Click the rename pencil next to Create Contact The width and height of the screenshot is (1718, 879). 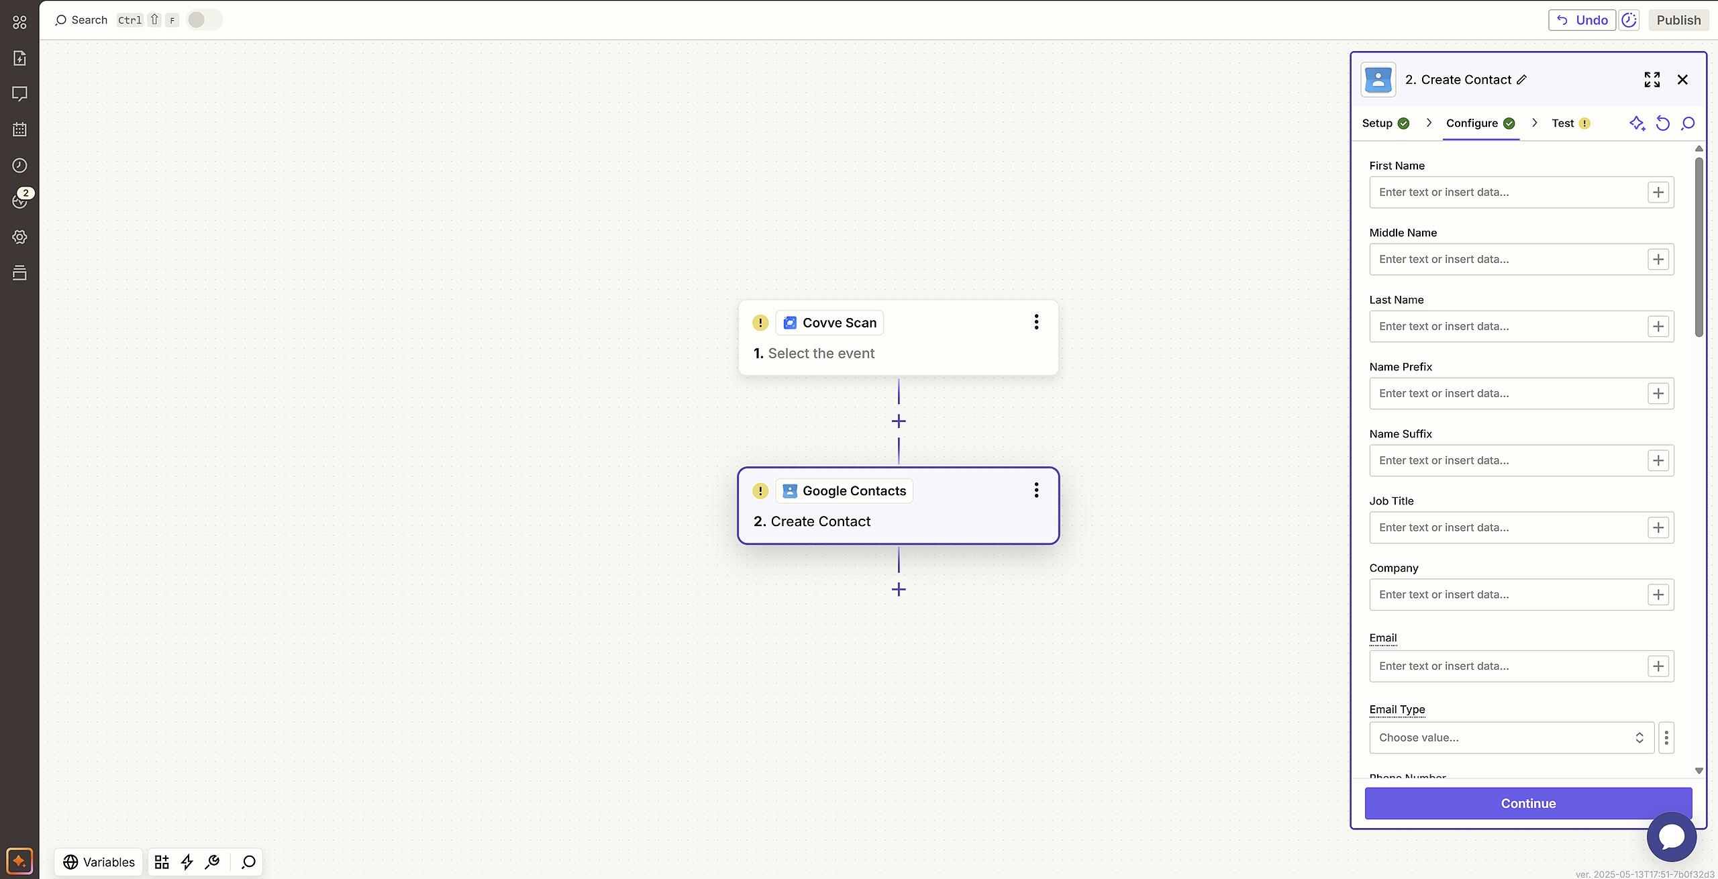pyautogui.click(x=1522, y=80)
